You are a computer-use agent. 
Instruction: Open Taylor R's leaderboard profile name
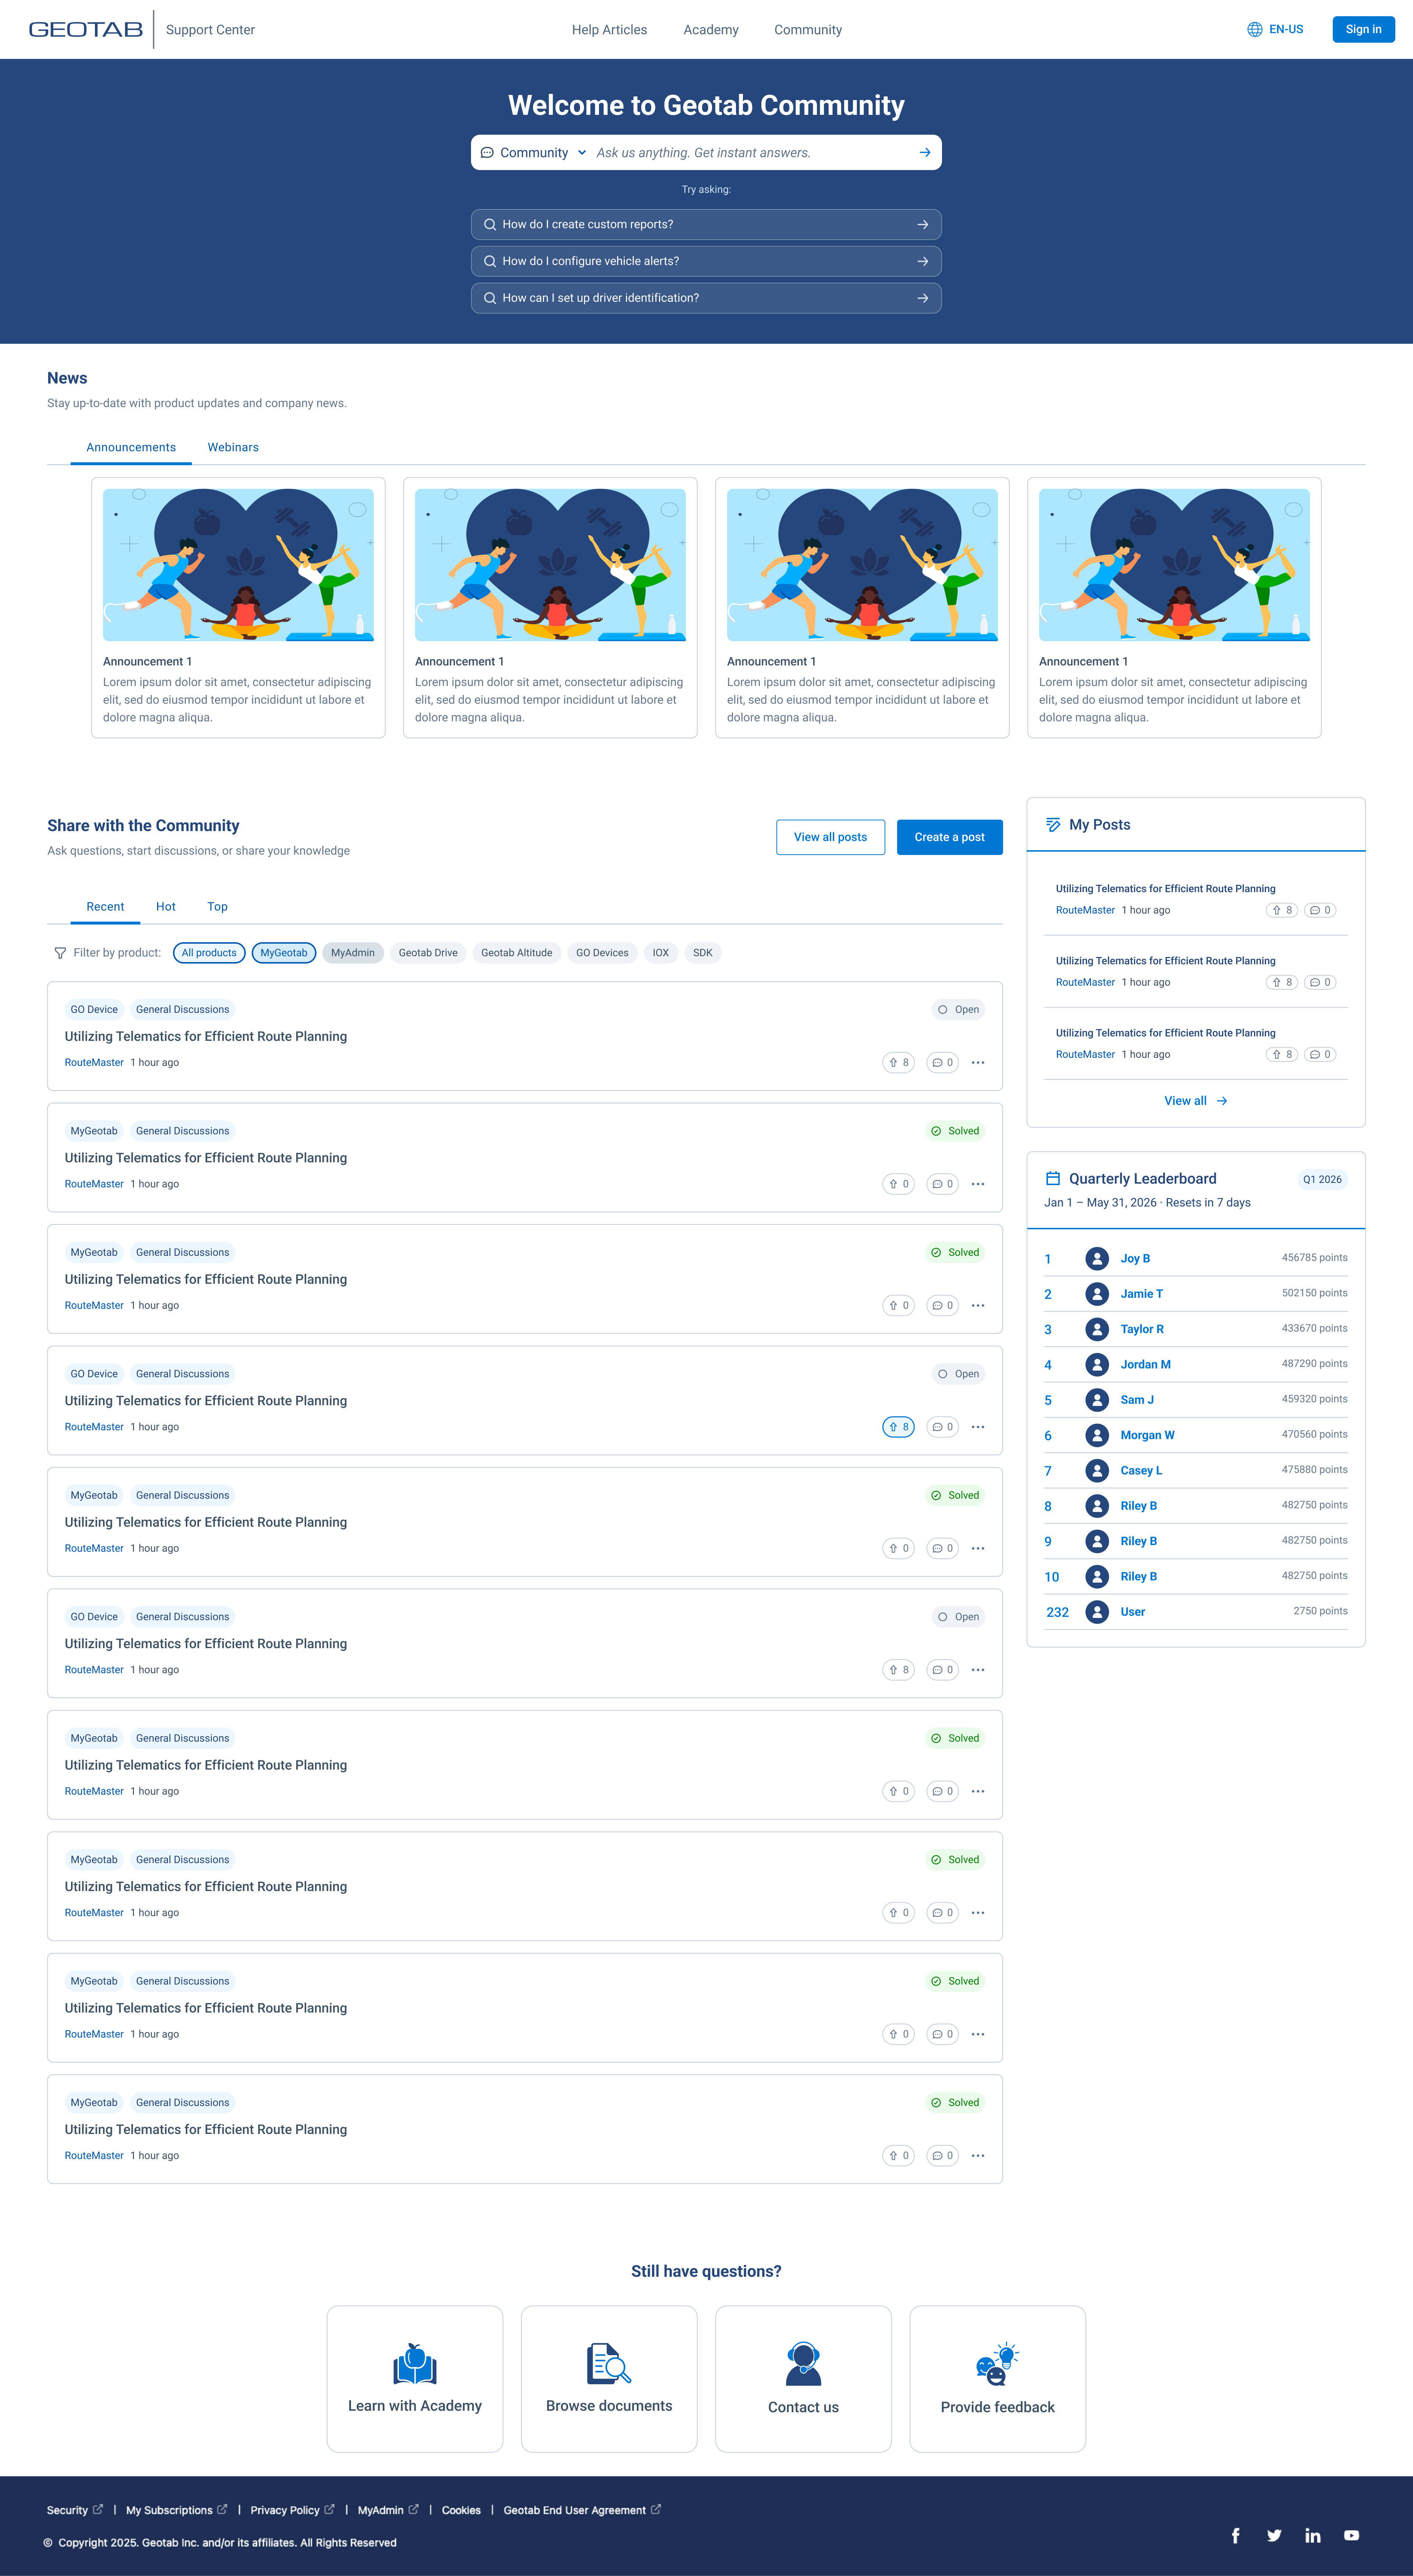(1142, 1329)
